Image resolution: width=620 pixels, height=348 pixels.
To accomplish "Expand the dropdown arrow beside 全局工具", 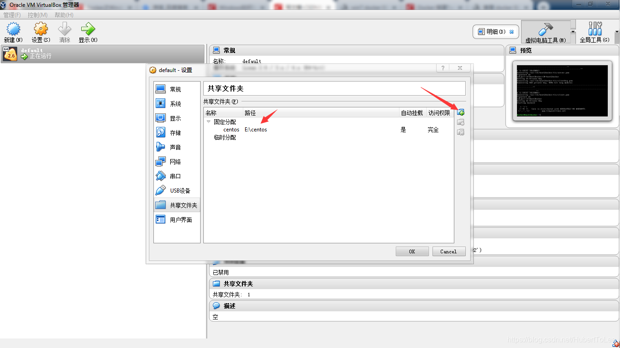I will [617, 32].
